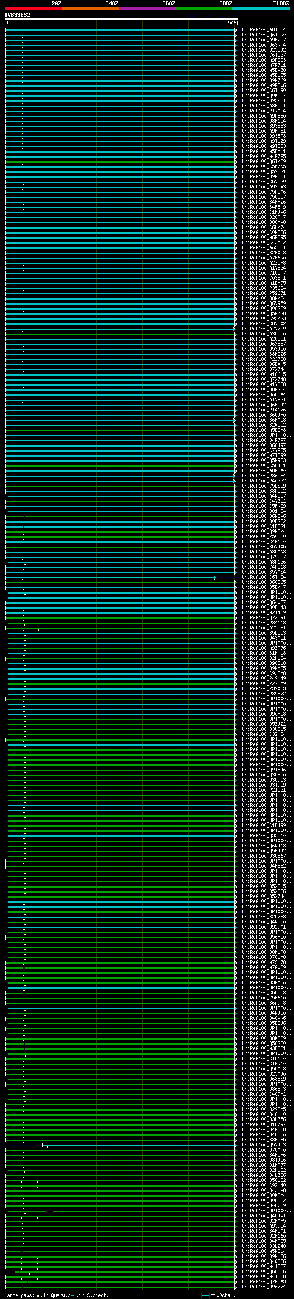
Task: Click the UniRef100_A5DYU1 hit label
Action: click(263, 151)
